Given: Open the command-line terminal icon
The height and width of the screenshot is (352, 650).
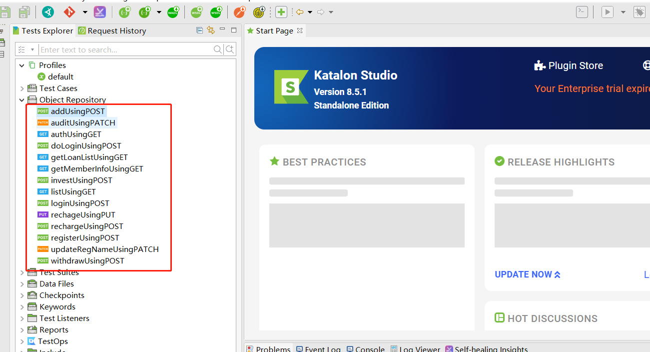Looking at the screenshot, I should point(582,12).
